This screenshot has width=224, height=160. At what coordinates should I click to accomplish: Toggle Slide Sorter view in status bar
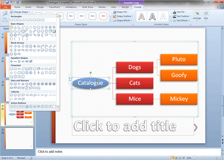coord(177,158)
